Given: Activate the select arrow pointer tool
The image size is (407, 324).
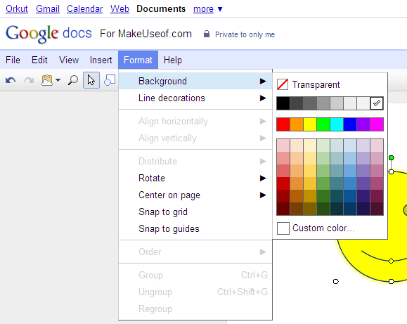Looking at the screenshot, I should (x=91, y=80).
